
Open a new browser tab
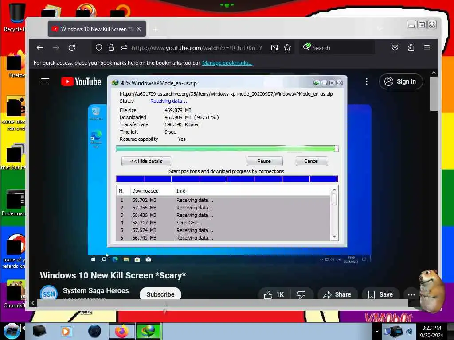156,29
